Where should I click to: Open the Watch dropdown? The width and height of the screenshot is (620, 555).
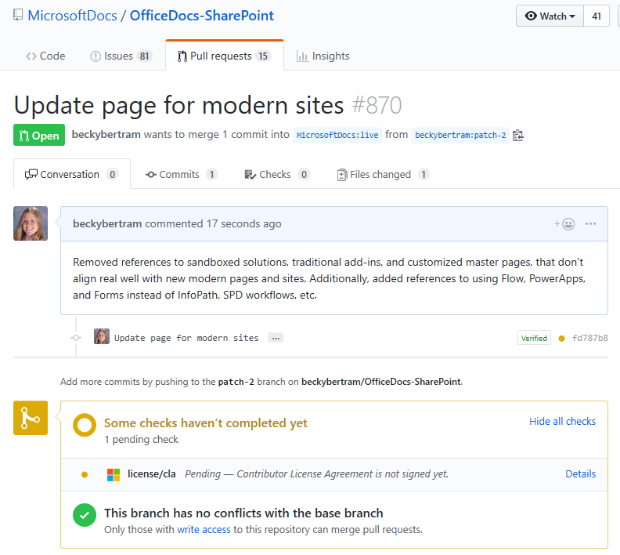[x=550, y=16]
